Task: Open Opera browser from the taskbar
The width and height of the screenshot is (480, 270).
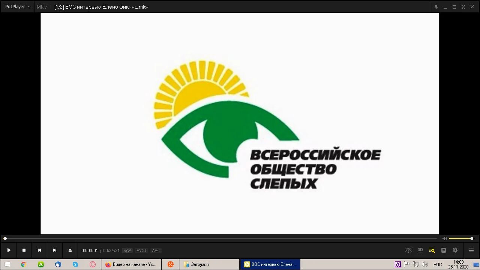Action: 93,264
